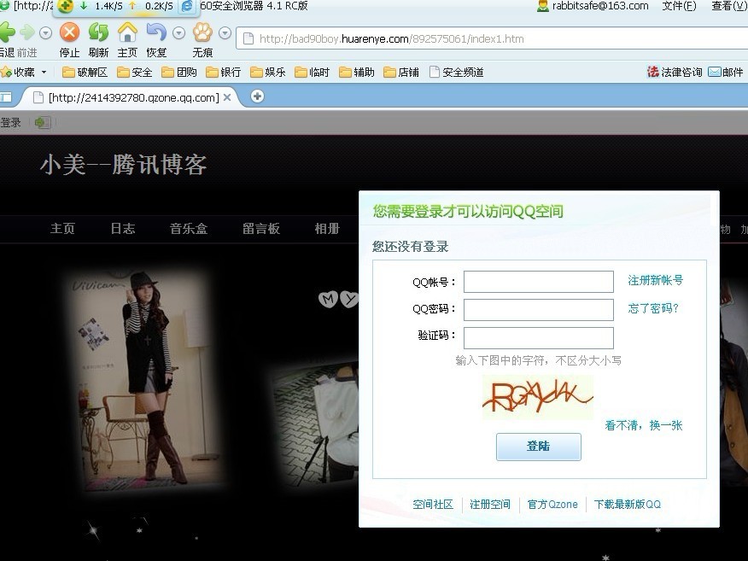Open the 收藏 favorites star menu

(23, 72)
